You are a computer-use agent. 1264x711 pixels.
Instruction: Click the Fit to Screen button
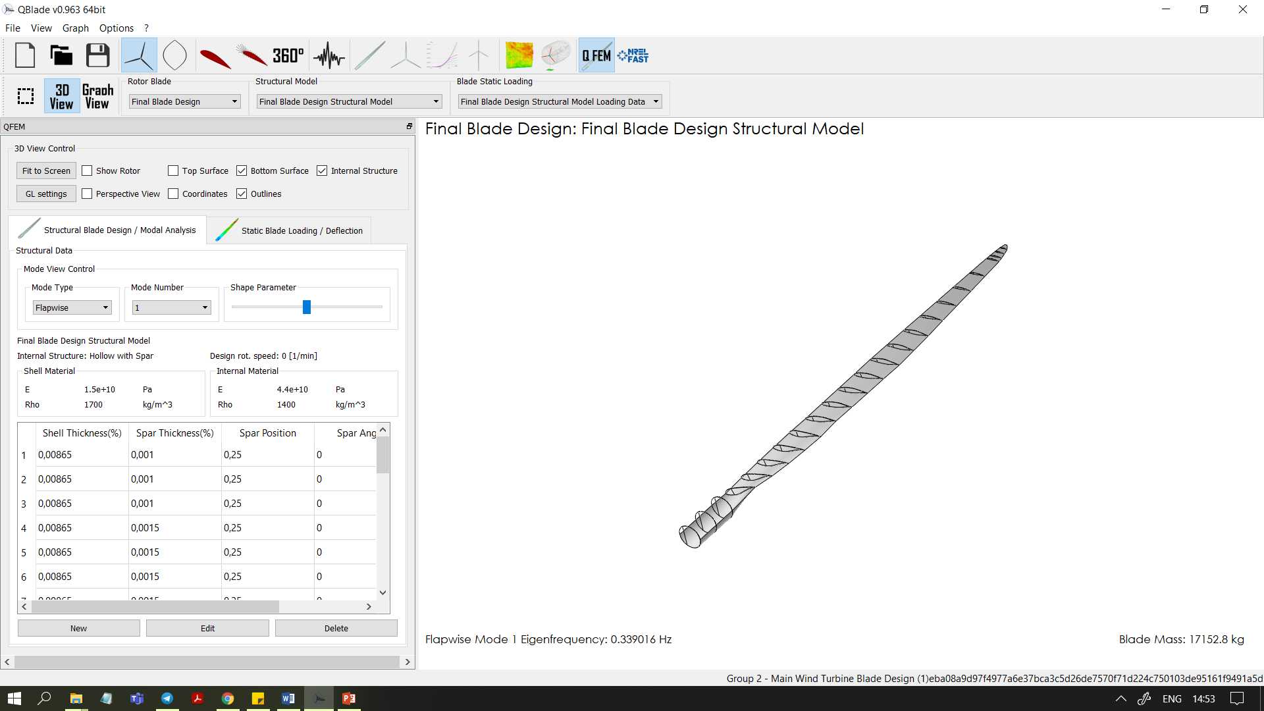point(46,171)
